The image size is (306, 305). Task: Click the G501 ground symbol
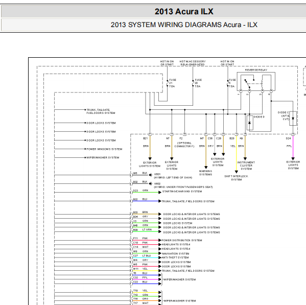click(x=150, y=175)
